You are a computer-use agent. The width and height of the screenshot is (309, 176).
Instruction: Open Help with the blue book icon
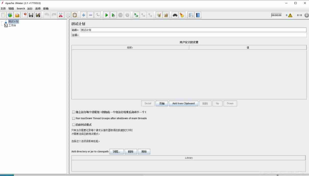click(x=198, y=15)
